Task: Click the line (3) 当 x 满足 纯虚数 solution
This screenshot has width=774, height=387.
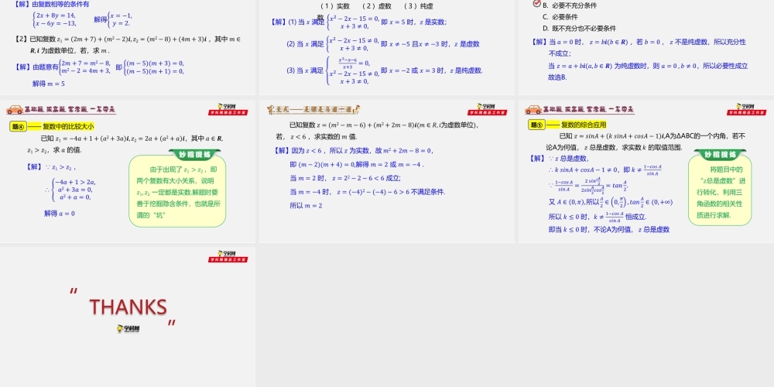Action: [385, 70]
